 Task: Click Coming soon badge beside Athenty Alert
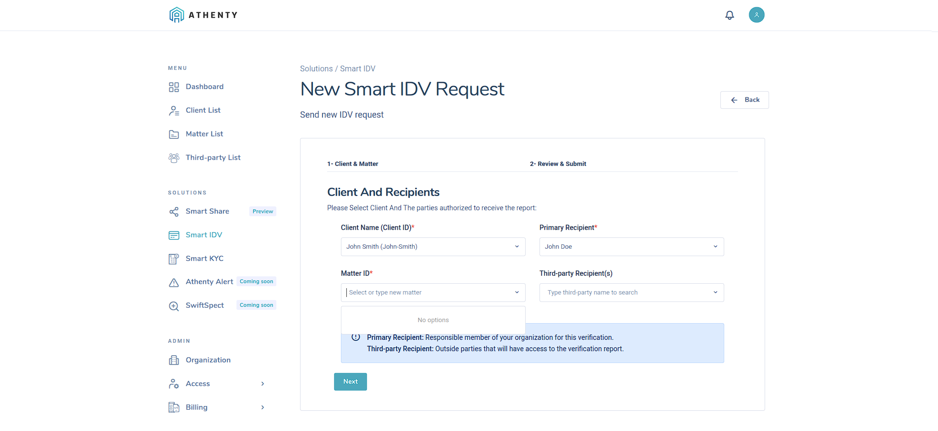tap(256, 282)
